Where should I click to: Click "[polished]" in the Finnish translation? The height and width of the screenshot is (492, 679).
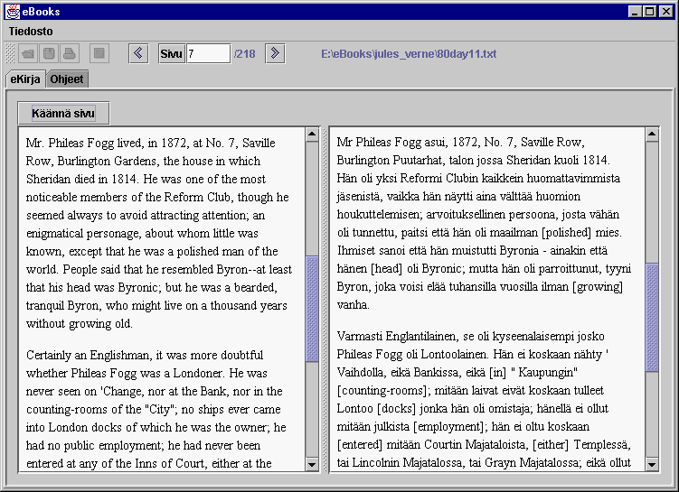[566, 233]
